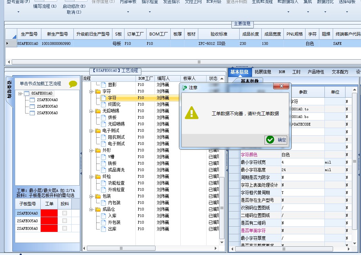Screen dimensions: 361x255
Task: Click the window icon beside 2SAFE006A0 in tree
Action: click(x=32, y=113)
